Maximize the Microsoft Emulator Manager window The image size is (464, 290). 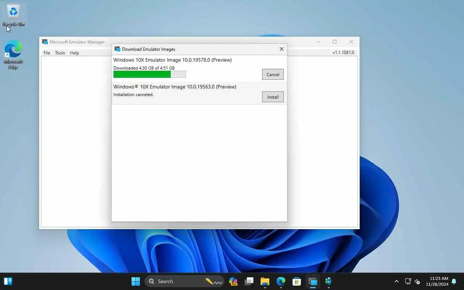[x=335, y=42]
